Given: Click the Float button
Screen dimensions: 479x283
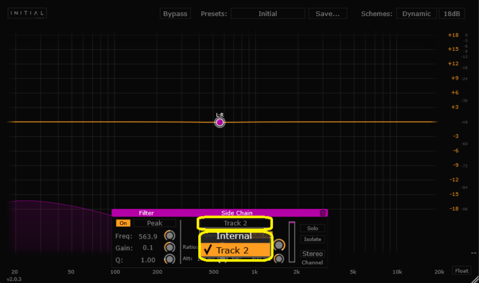Looking at the screenshot, I should click(x=460, y=270).
